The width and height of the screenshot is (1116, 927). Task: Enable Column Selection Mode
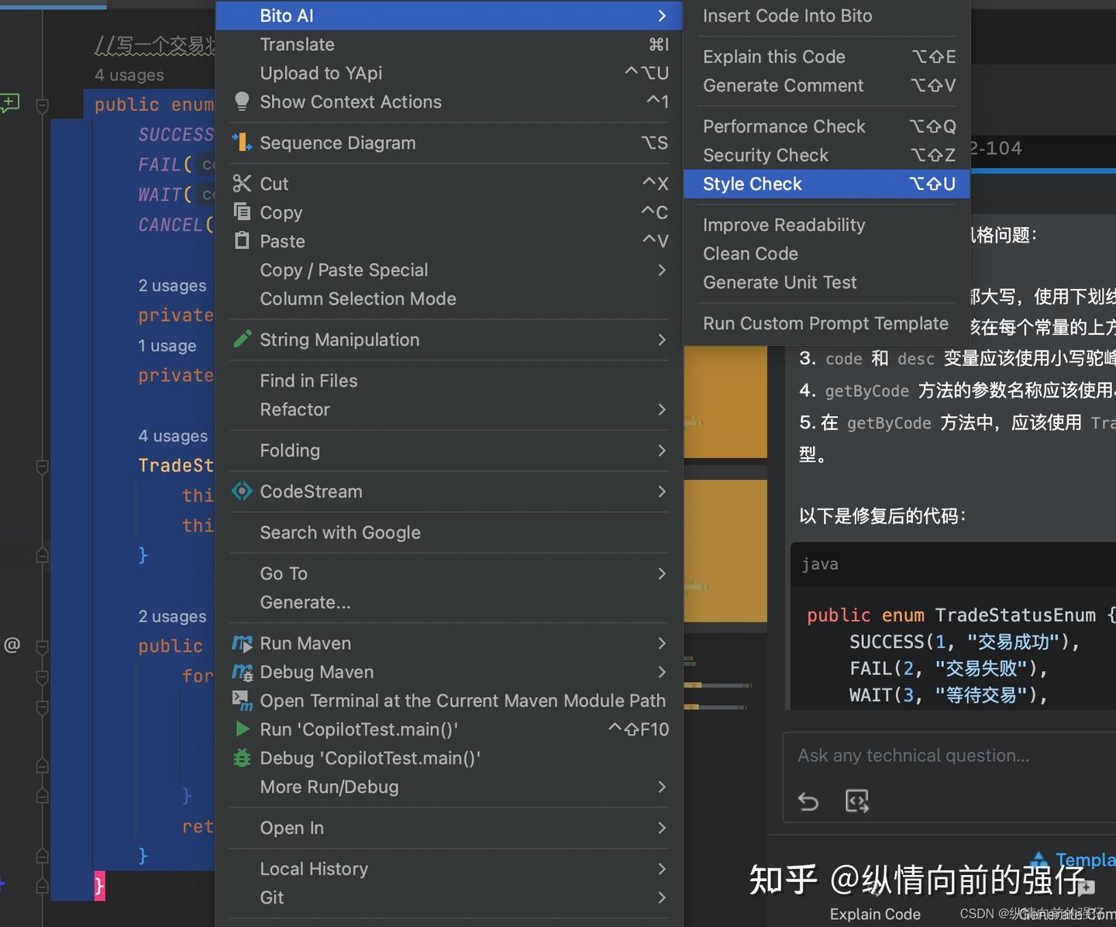357,298
